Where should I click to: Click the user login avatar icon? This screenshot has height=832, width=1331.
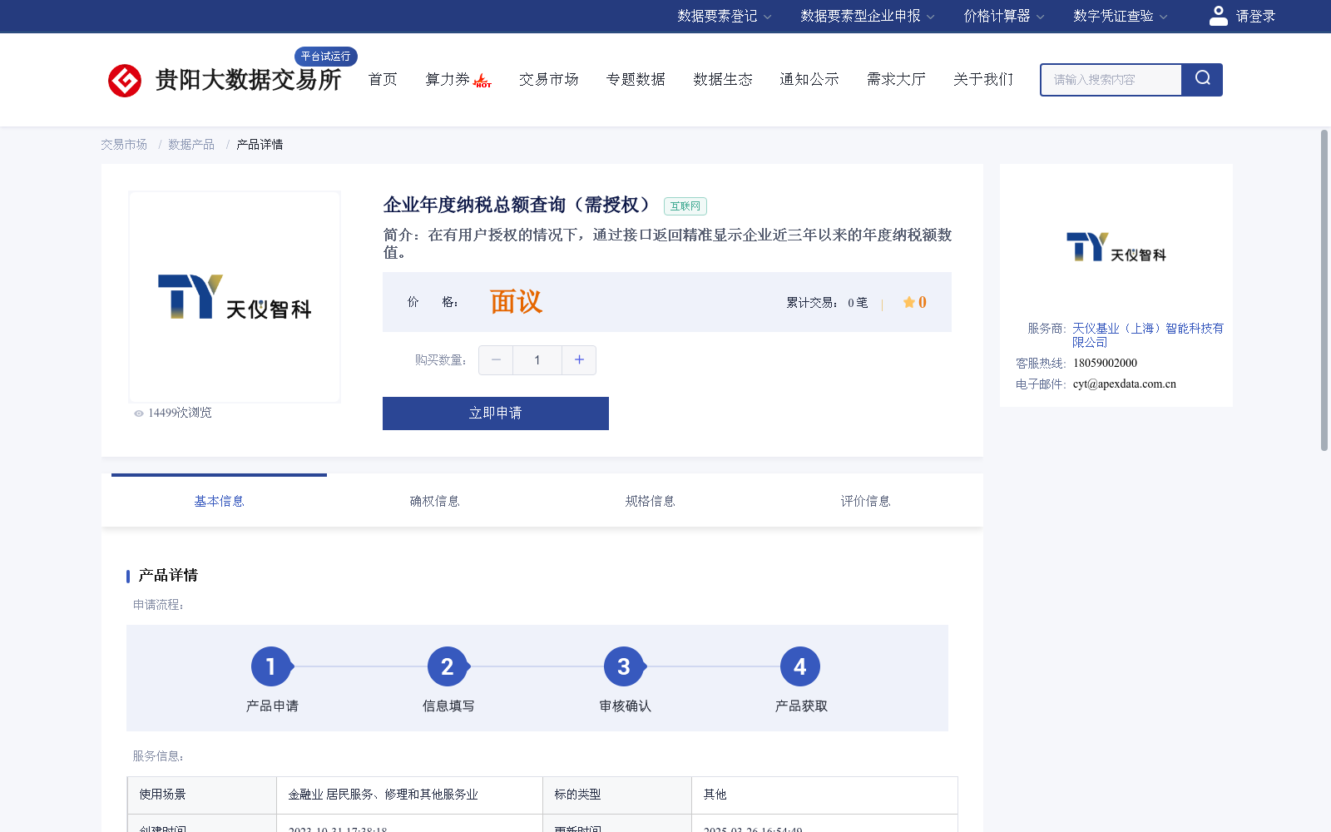point(1219,16)
